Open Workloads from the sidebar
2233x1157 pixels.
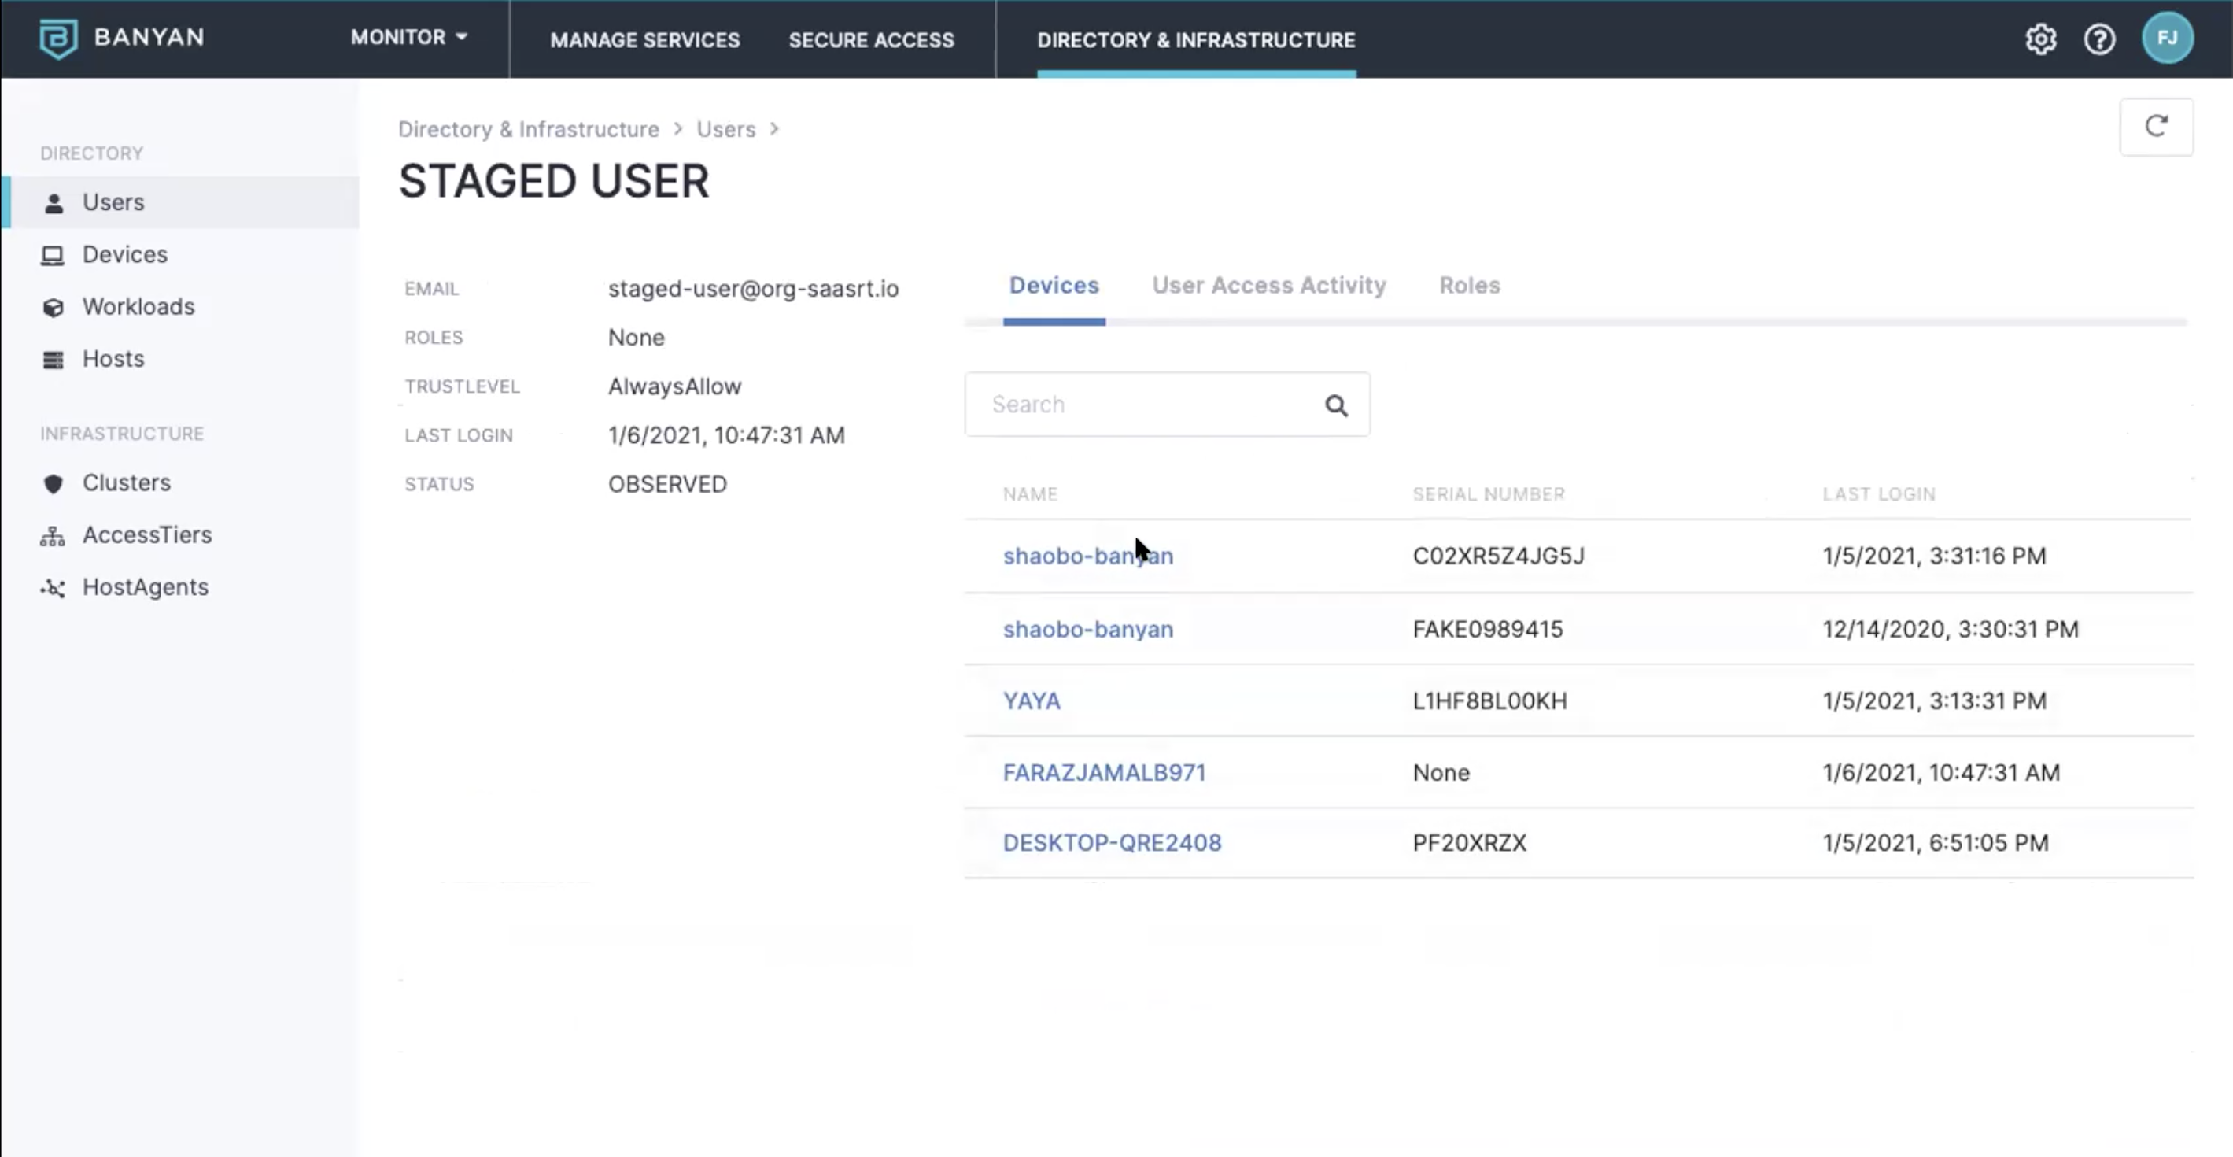click(138, 306)
